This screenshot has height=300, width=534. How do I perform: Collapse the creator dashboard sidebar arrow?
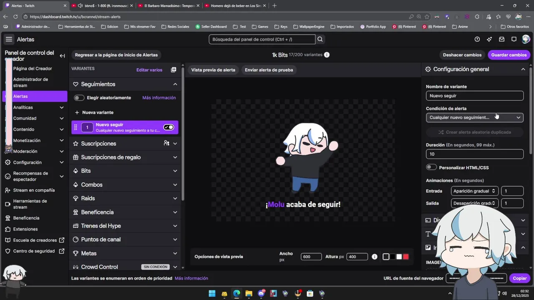tap(62, 56)
